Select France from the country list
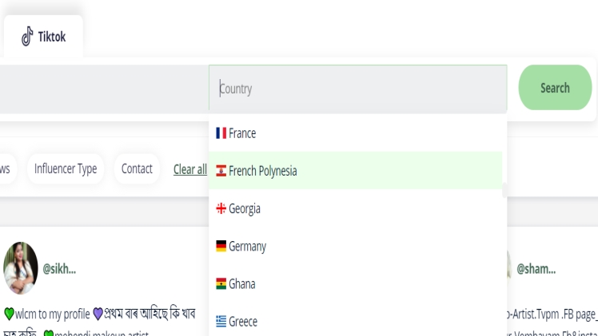 click(242, 133)
